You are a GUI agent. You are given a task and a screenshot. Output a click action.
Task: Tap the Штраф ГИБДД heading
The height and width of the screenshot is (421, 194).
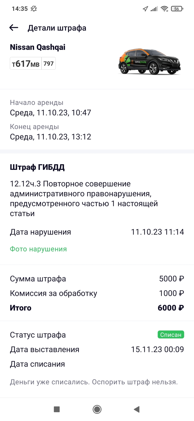37,168
